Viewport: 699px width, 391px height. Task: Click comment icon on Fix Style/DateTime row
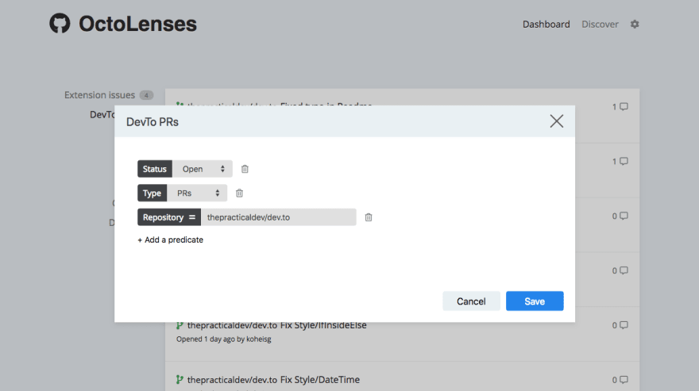pos(624,380)
